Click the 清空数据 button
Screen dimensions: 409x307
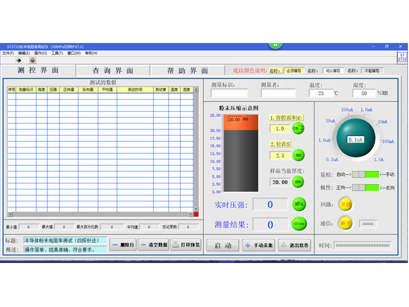[153, 245]
